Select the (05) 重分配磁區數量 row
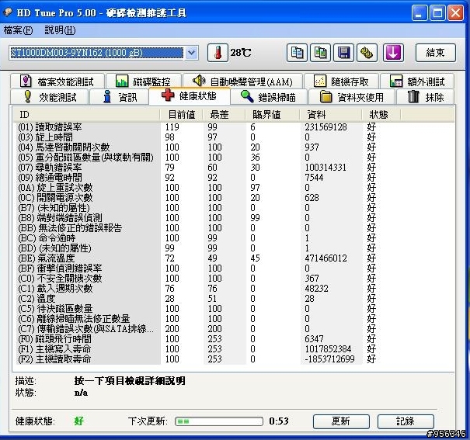470x440 pixels. pyautogui.click(x=234, y=158)
